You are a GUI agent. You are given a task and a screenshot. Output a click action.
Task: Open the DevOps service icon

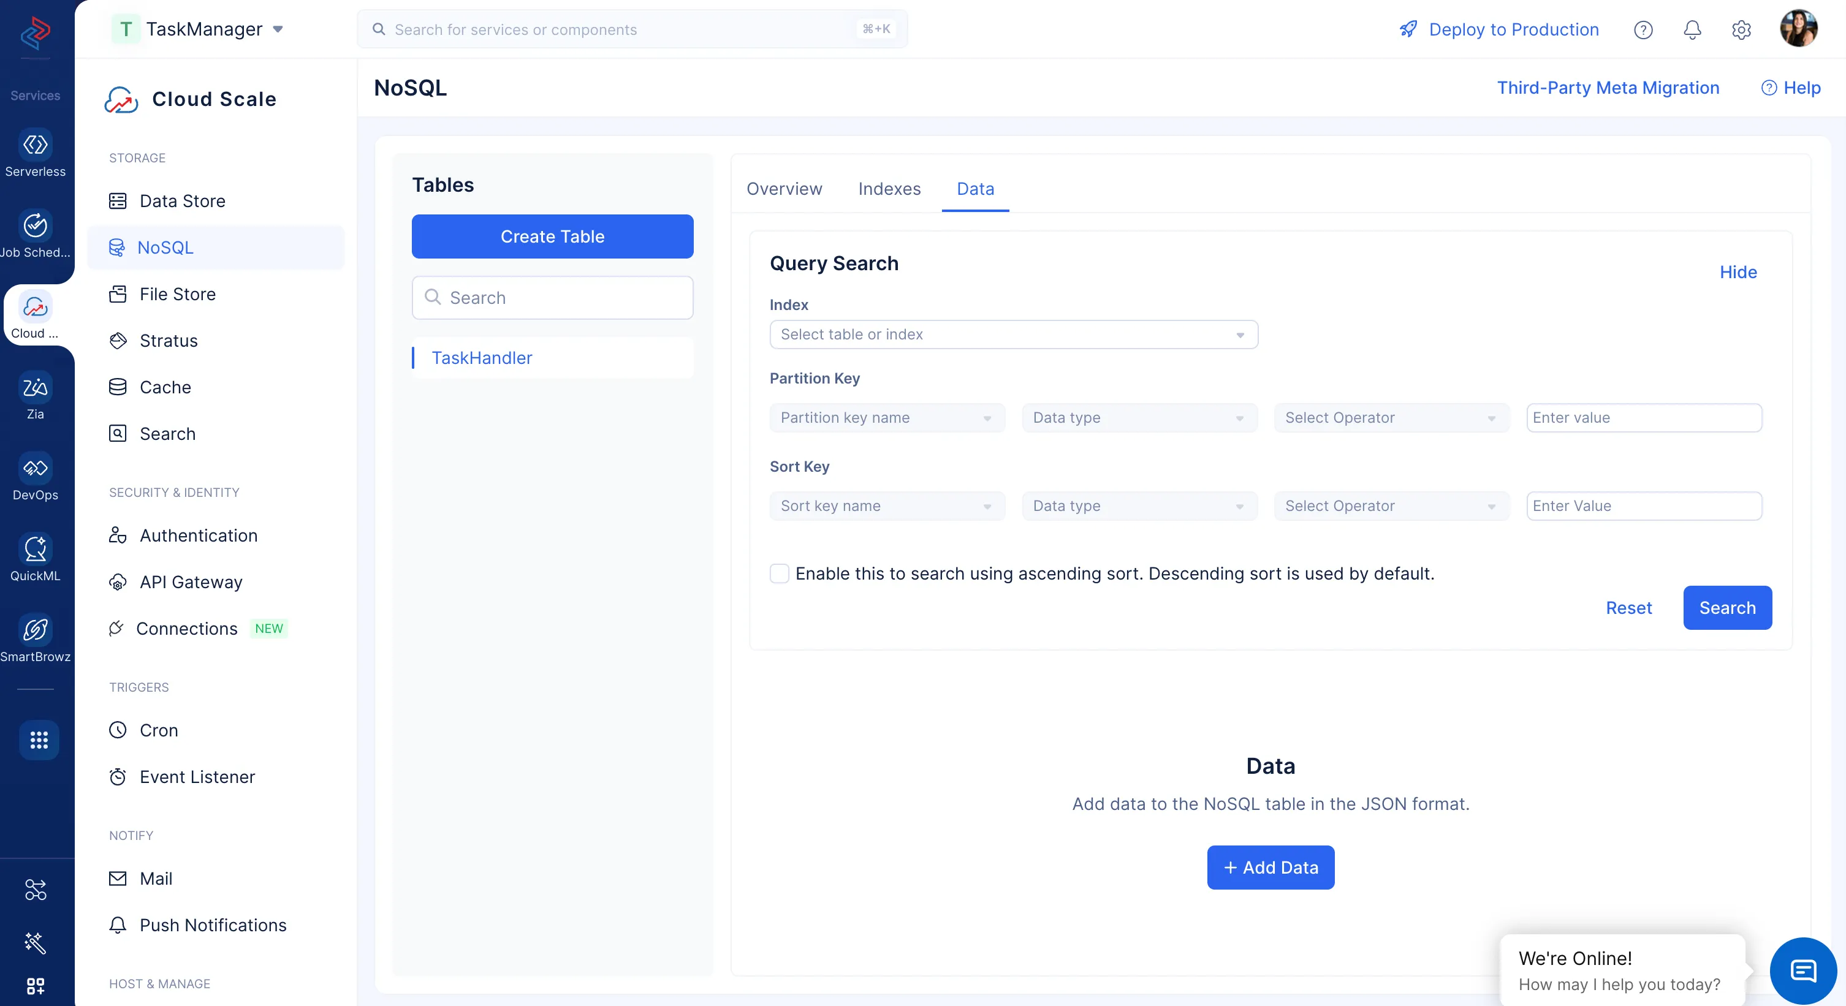click(35, 469)
